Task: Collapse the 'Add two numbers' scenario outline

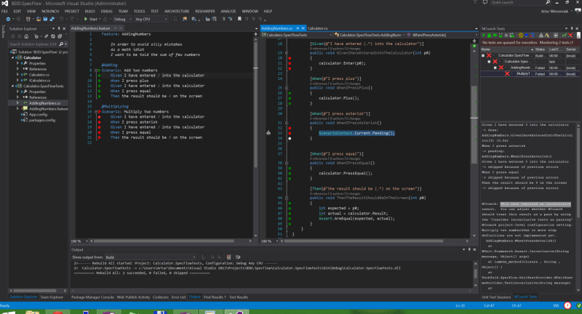Action: (96, 70)
